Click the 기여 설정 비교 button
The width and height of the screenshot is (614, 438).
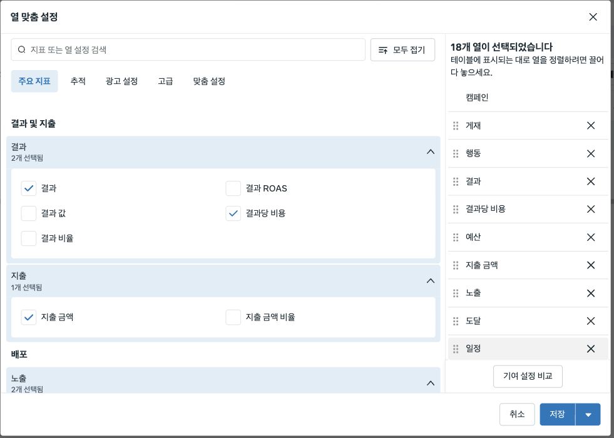click(x=528, y=377)
